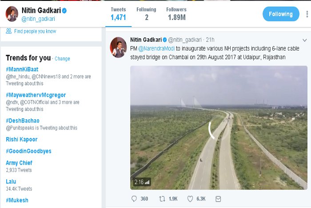Click the 21h tweet timestamp
Screen dimensions: 311x208
210,40
